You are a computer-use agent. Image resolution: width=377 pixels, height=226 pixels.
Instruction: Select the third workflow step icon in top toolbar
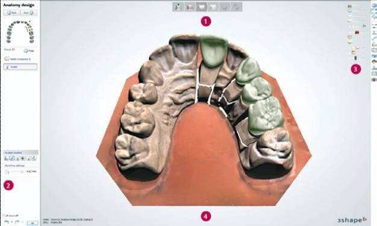coord(202,7)
